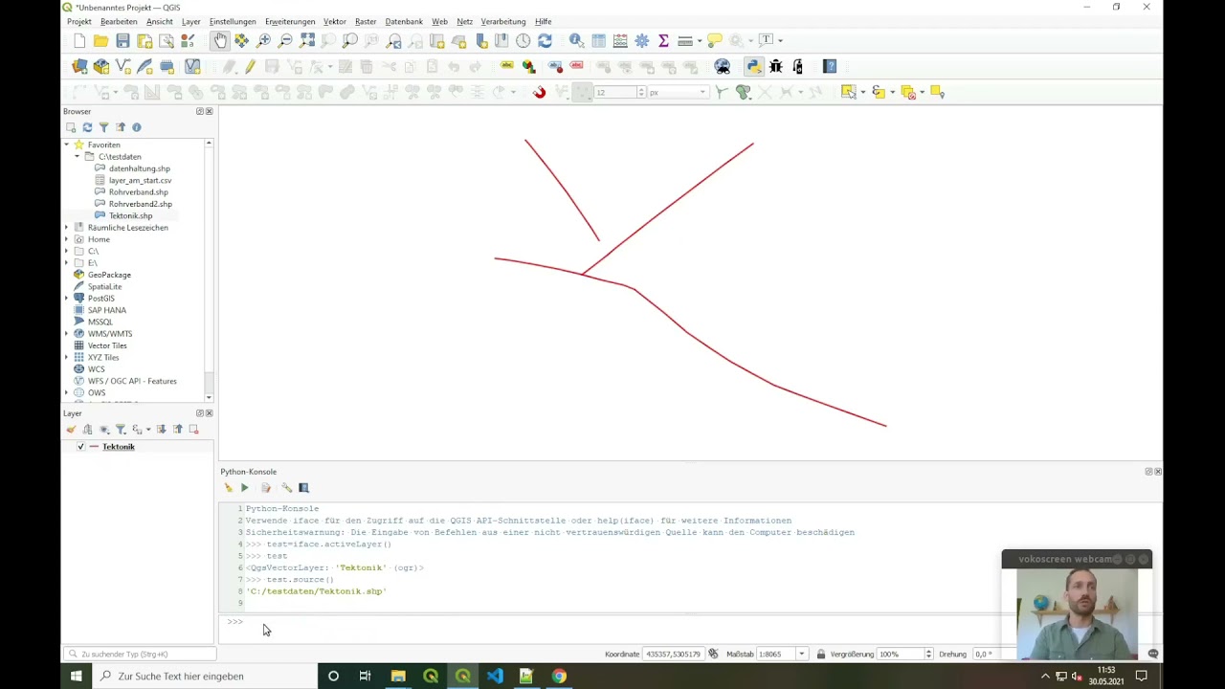
Task: Open a project using the folder icon
Action: [100, 40]
